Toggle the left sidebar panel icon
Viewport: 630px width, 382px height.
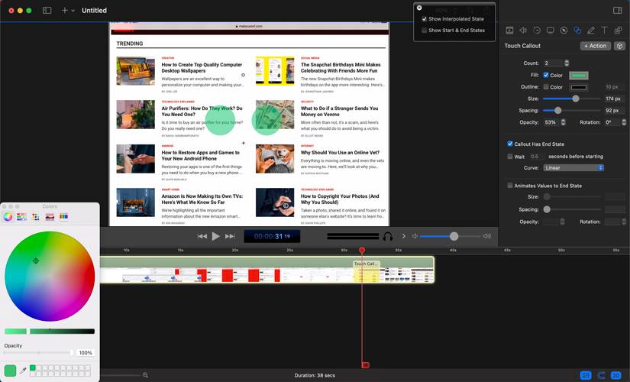(47, 11)
